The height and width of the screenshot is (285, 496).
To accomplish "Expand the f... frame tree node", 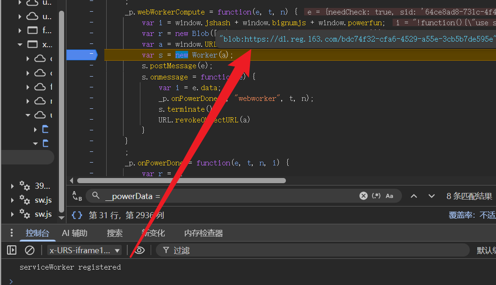I will tap(20, 30).
